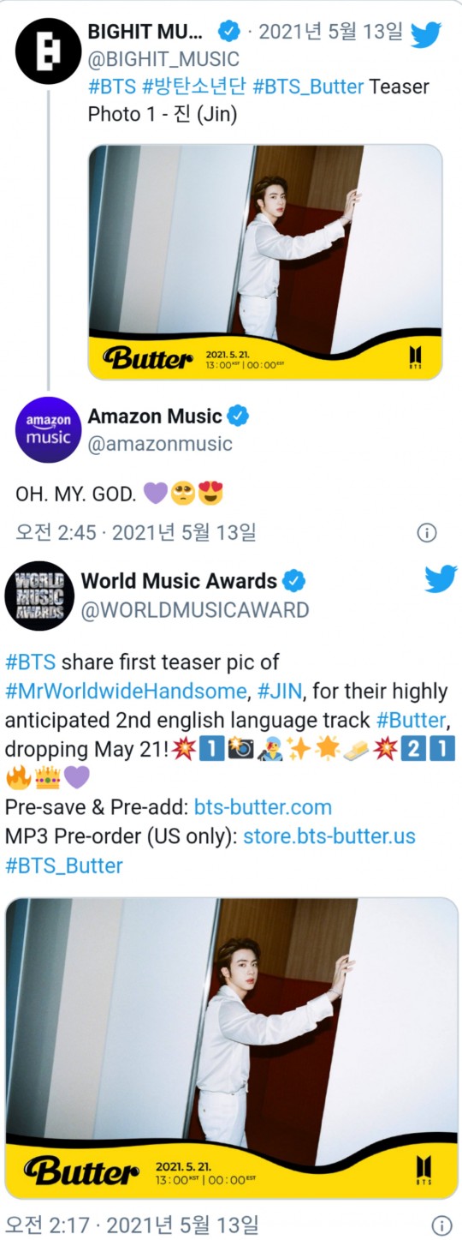
Task: Click Twitter bird icon on BIGHIT tweet
Action: 426,33
